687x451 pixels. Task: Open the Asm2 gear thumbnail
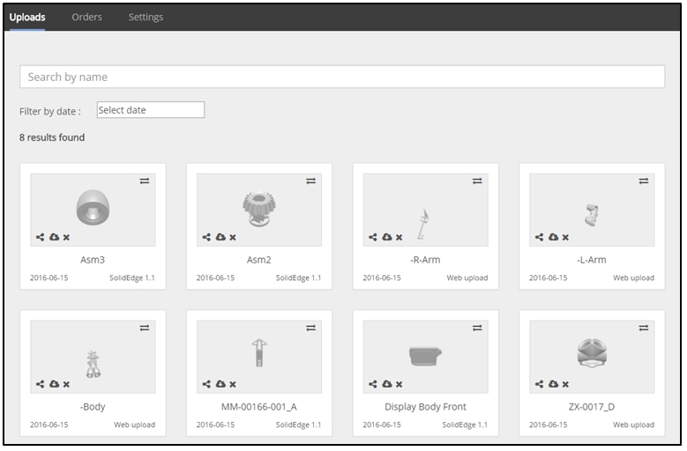pos(259,209)
